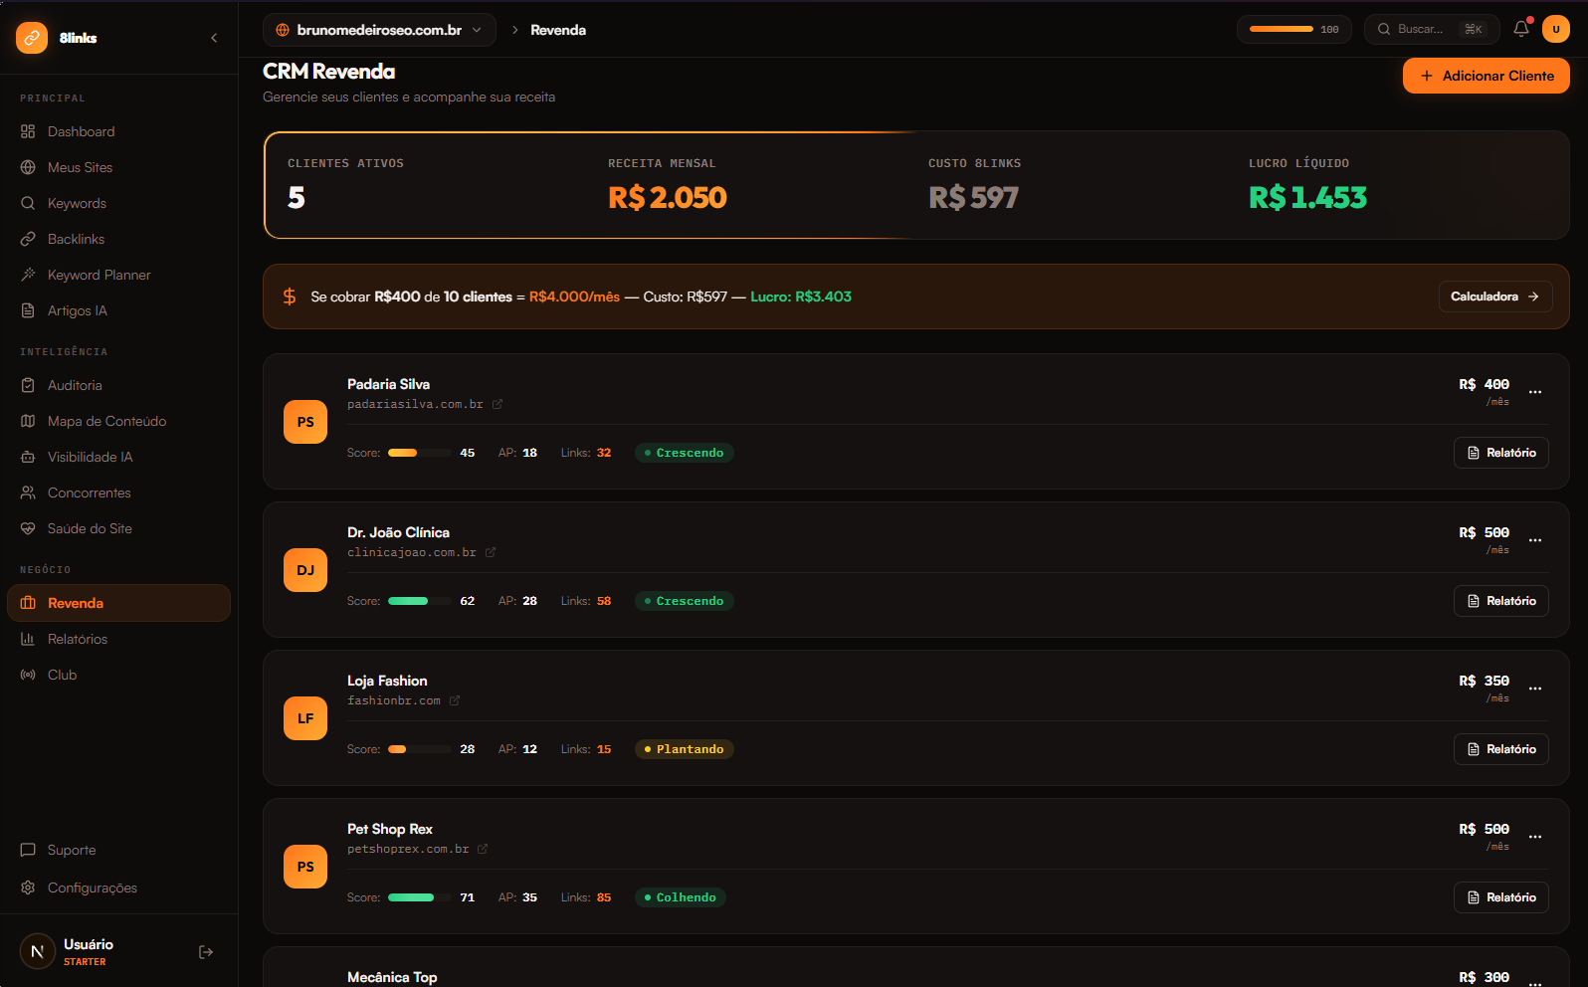Click the notifications bell icon
Viewport: 1588px width, 987px height.
[1521, 29]
